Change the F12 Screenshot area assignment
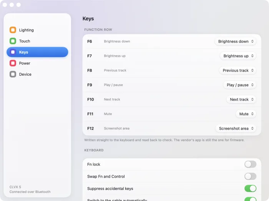The image size is (269, 201). click(236, 128)
